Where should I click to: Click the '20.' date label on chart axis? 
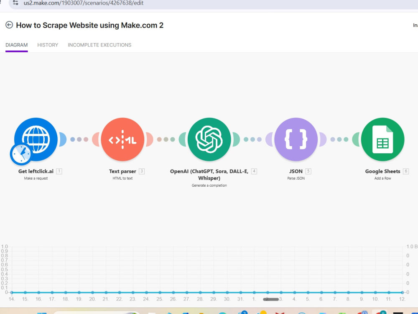(92, 299)
